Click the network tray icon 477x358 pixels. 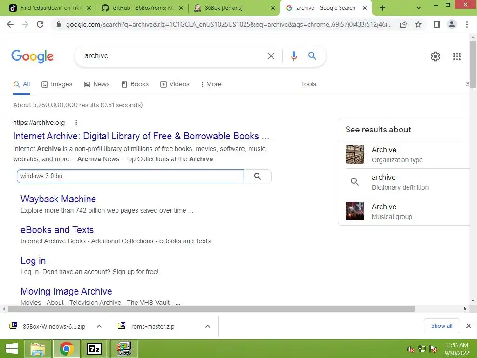point(422,349)
